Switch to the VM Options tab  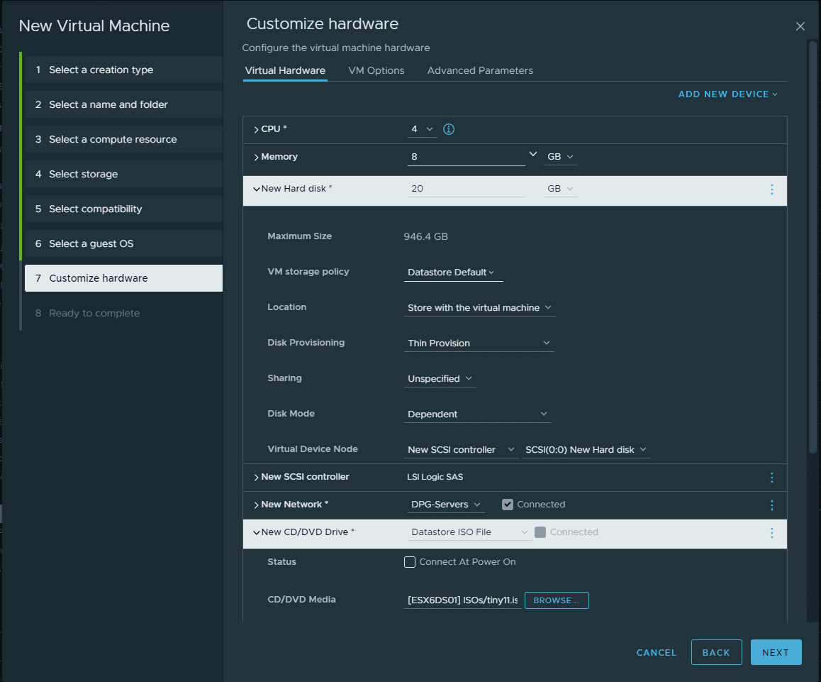[x=376, y=71]
